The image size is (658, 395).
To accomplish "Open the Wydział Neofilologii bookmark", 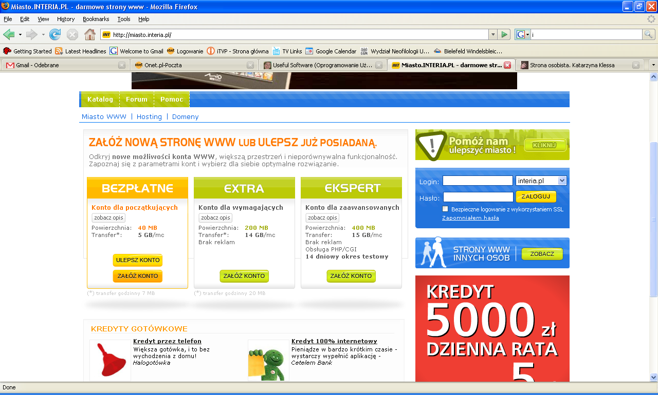I will (395, 51).
